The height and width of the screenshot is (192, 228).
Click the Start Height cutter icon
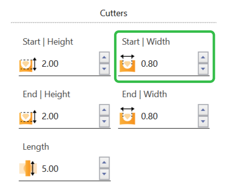28,64
